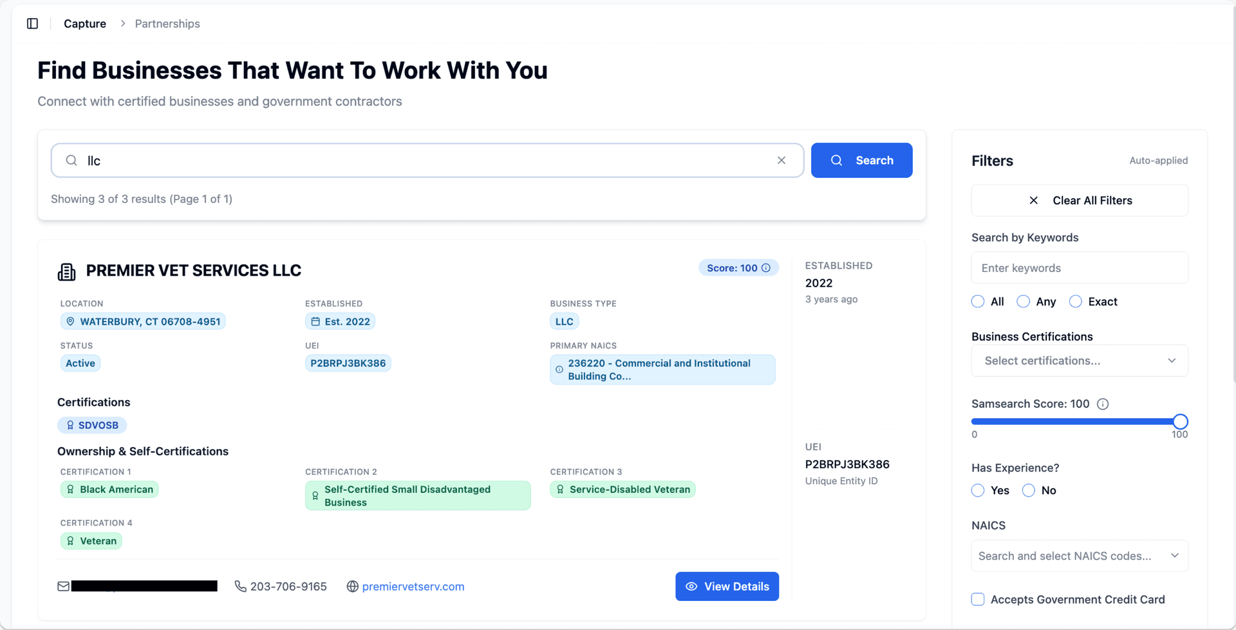Click the Samsearch Score info icon
Screen dimensions: 1236x630
(x=1103, y=404)
